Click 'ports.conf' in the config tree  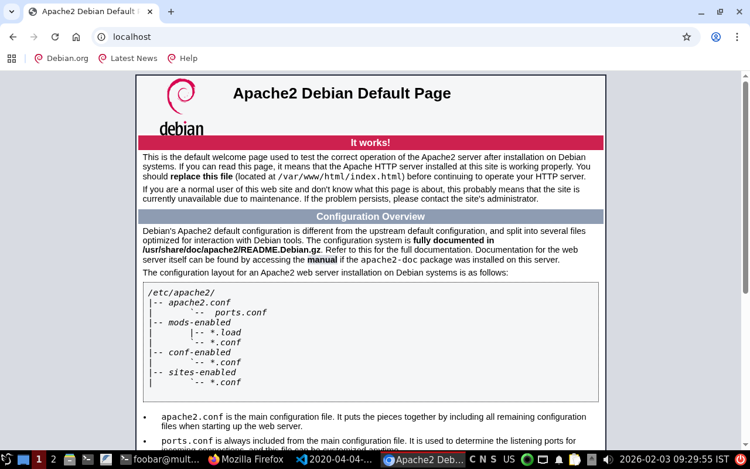pos(241,312)
